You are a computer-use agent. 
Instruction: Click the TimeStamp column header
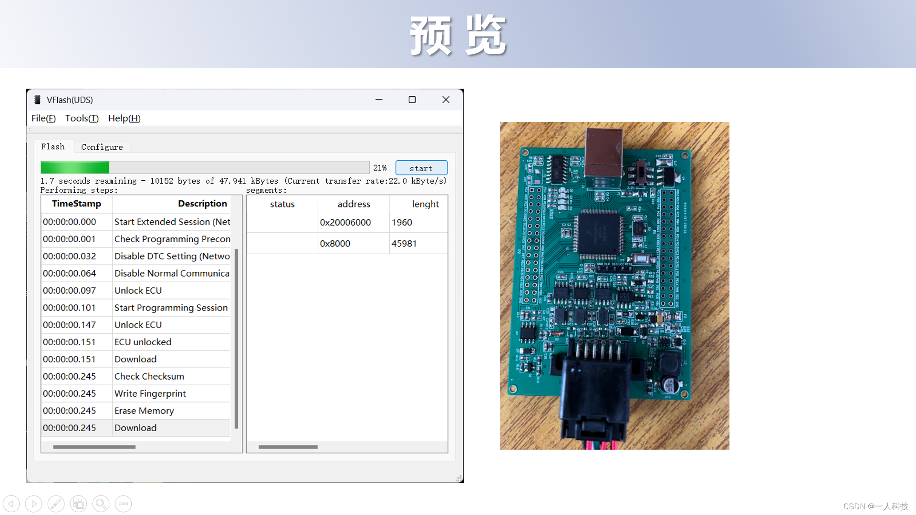click(76, 204)
